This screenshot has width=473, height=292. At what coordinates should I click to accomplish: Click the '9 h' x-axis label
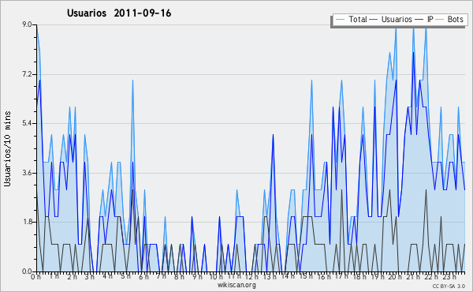pyautogui.click(x=197, y=276)
